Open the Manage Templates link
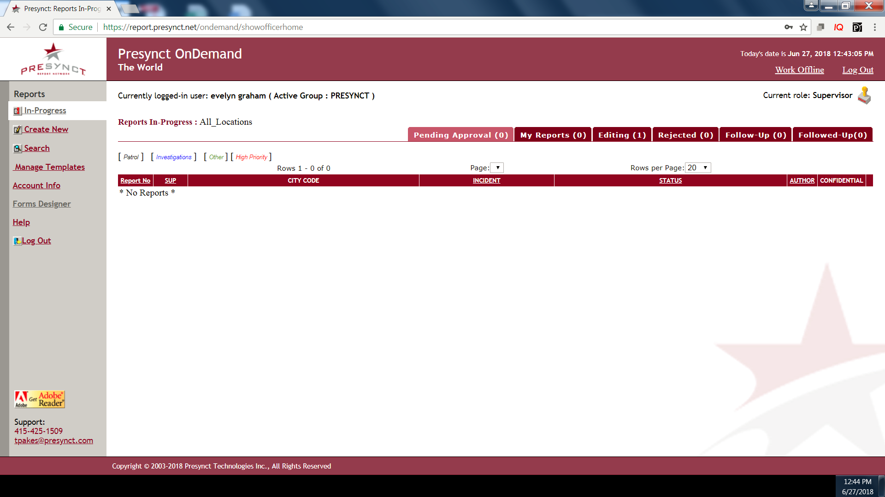The width and height of the screenshot is (885, 497). point(49,167)
